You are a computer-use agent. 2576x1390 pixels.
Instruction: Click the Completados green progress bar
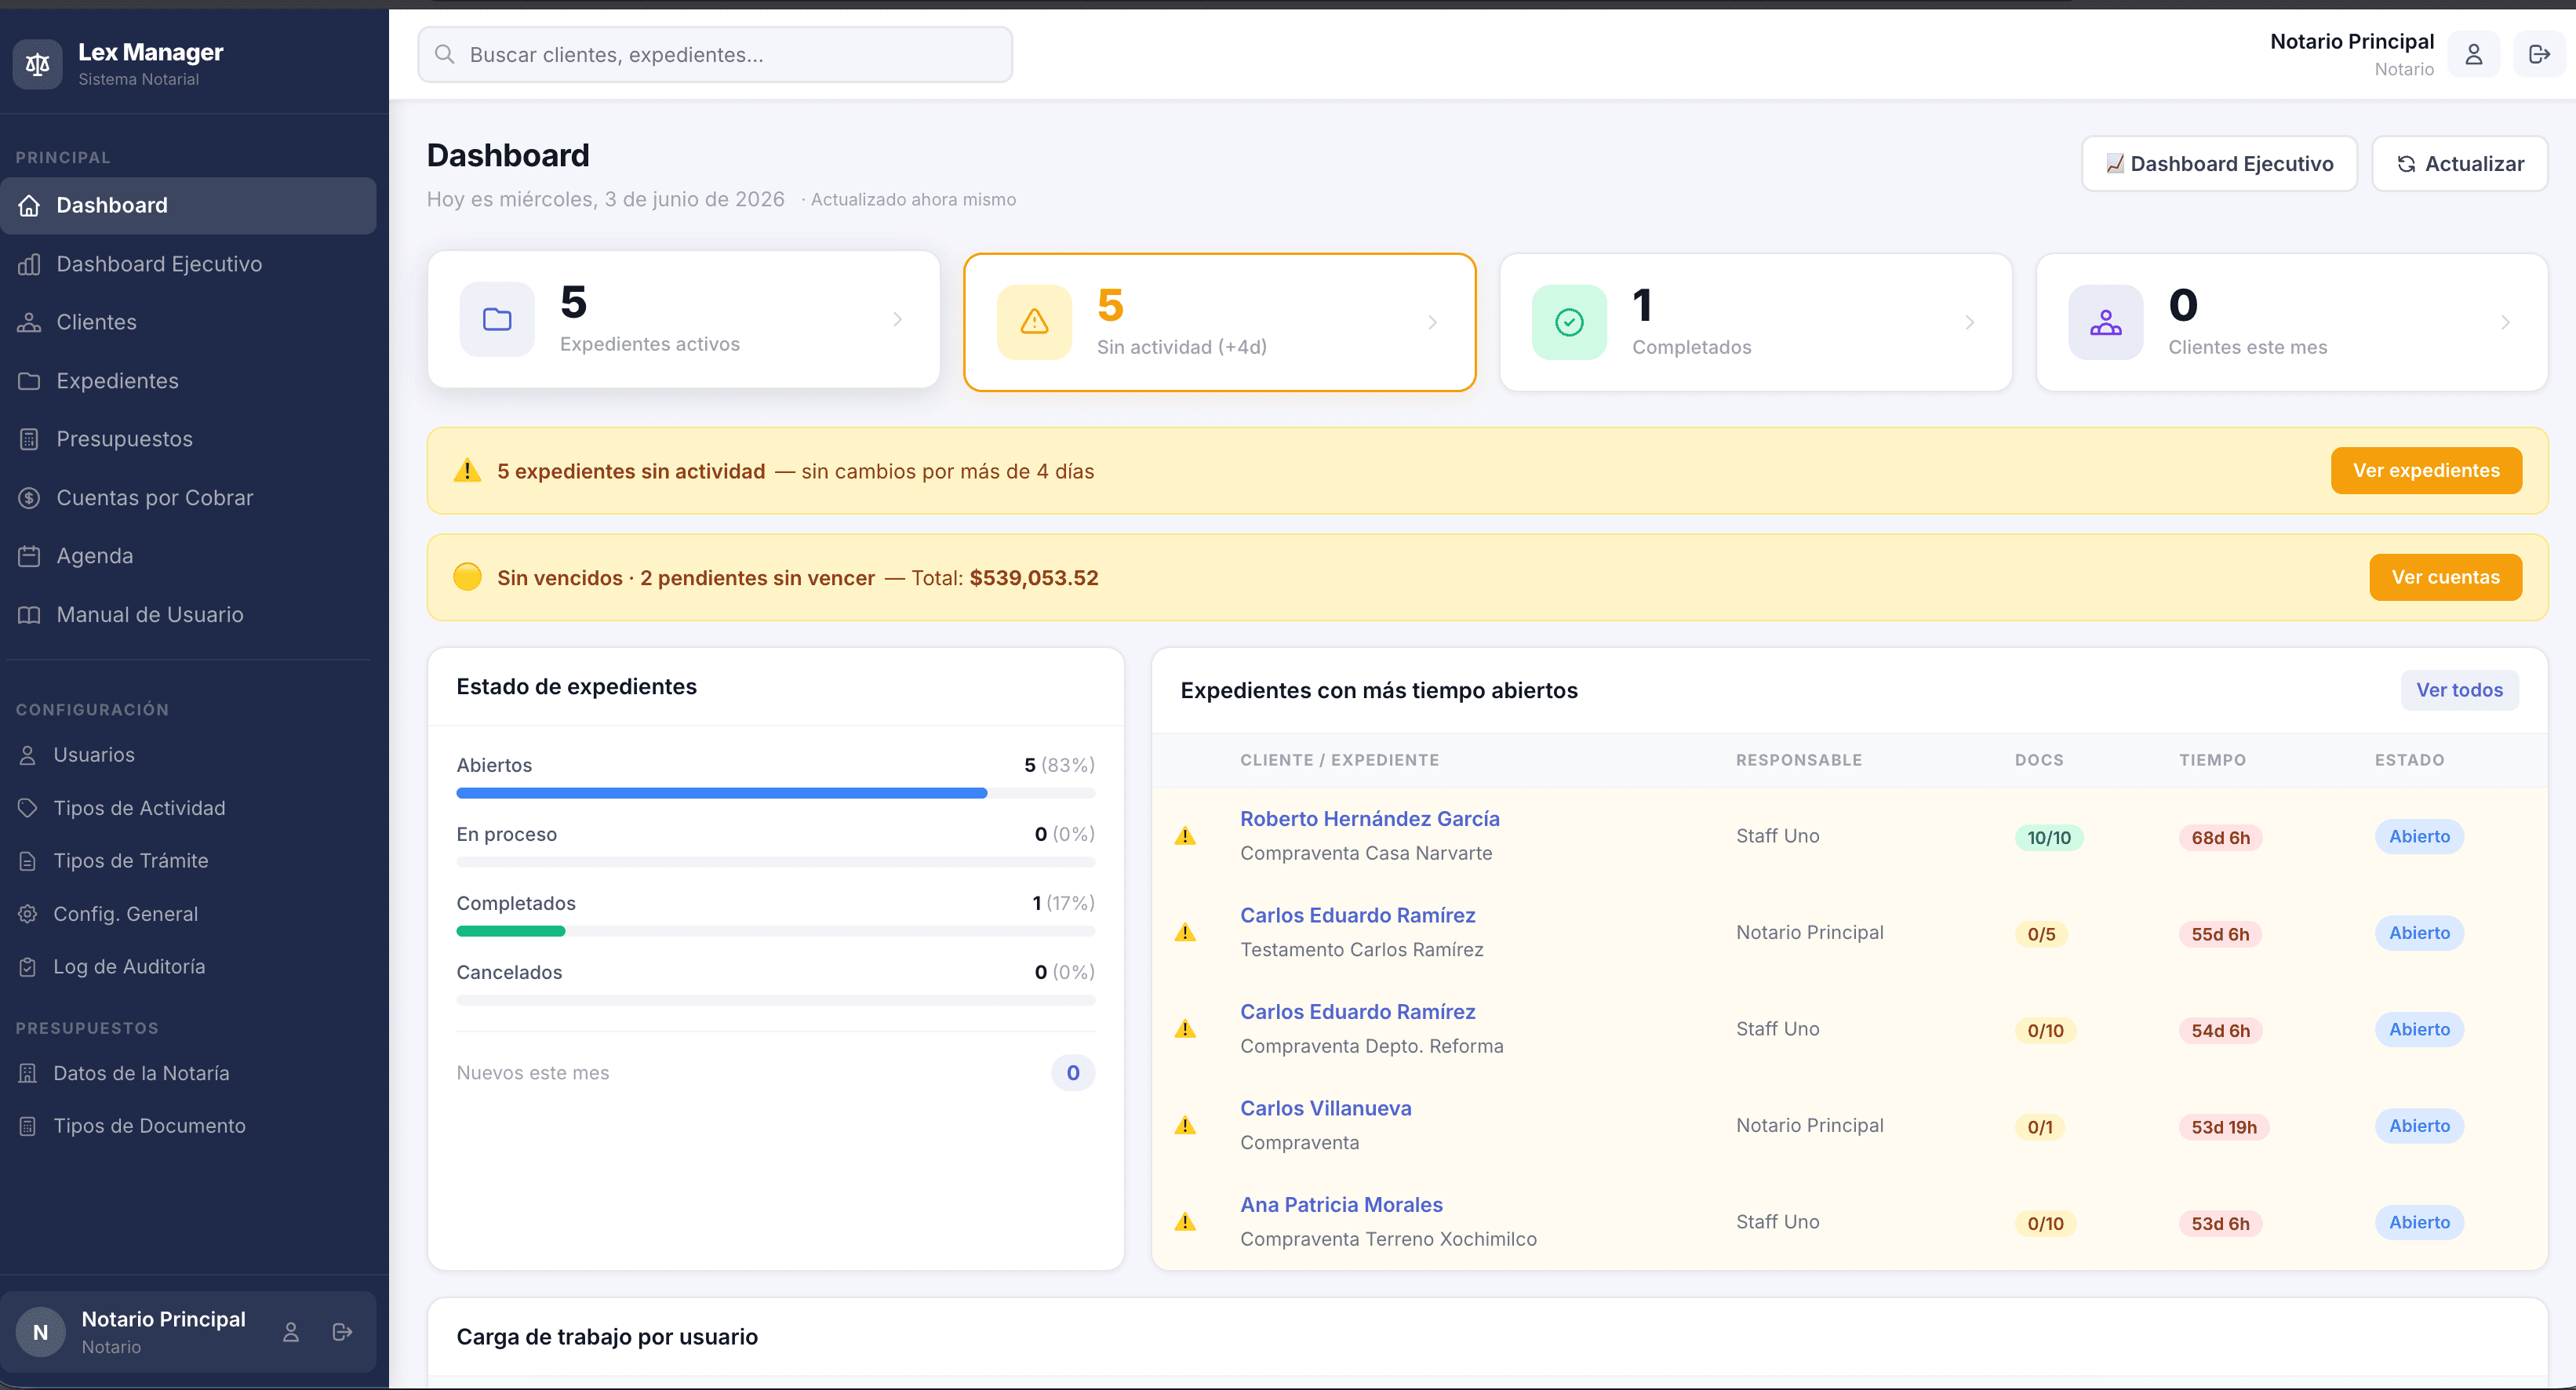(x=510, y=931)
